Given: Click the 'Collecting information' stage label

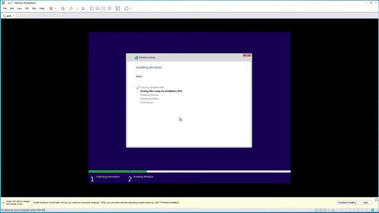Looking at the screenshot, I should [x=108, y=177].
